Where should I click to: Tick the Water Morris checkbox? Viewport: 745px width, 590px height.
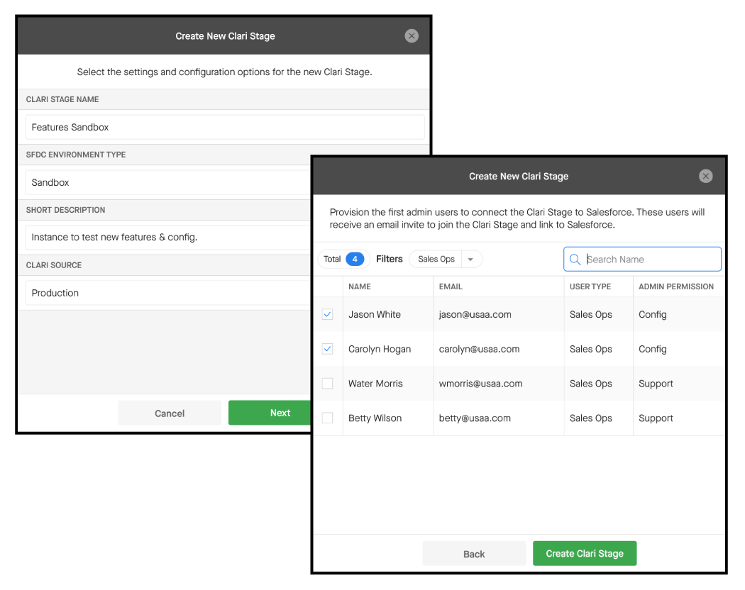point(327,384)
